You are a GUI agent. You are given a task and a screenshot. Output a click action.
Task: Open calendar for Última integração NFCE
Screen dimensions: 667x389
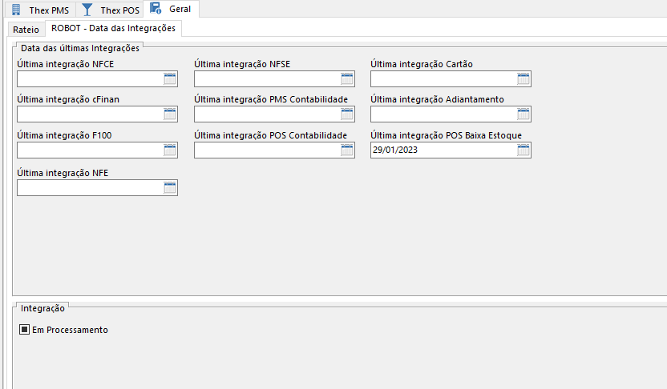click(x=170, y=78)
